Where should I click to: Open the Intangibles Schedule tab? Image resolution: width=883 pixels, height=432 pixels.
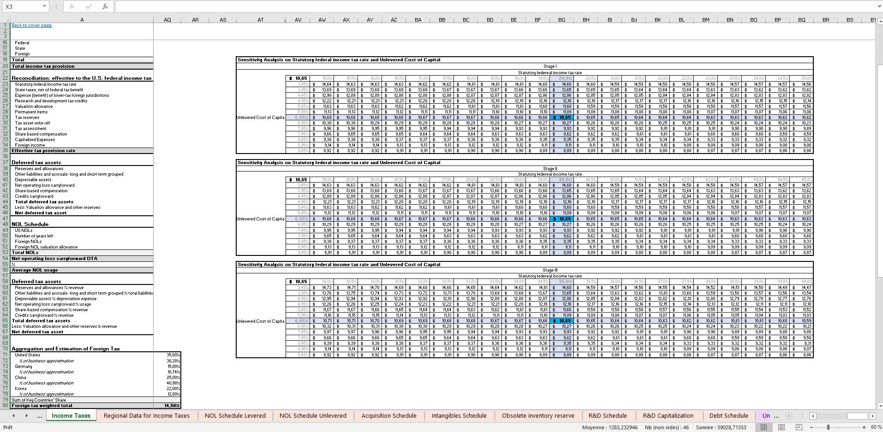click(459, 415)
